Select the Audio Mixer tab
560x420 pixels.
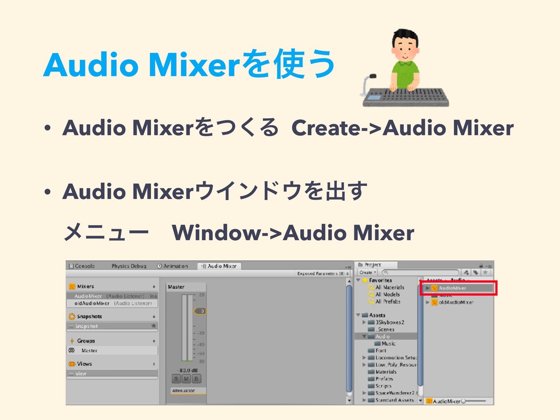coord(219,266)
